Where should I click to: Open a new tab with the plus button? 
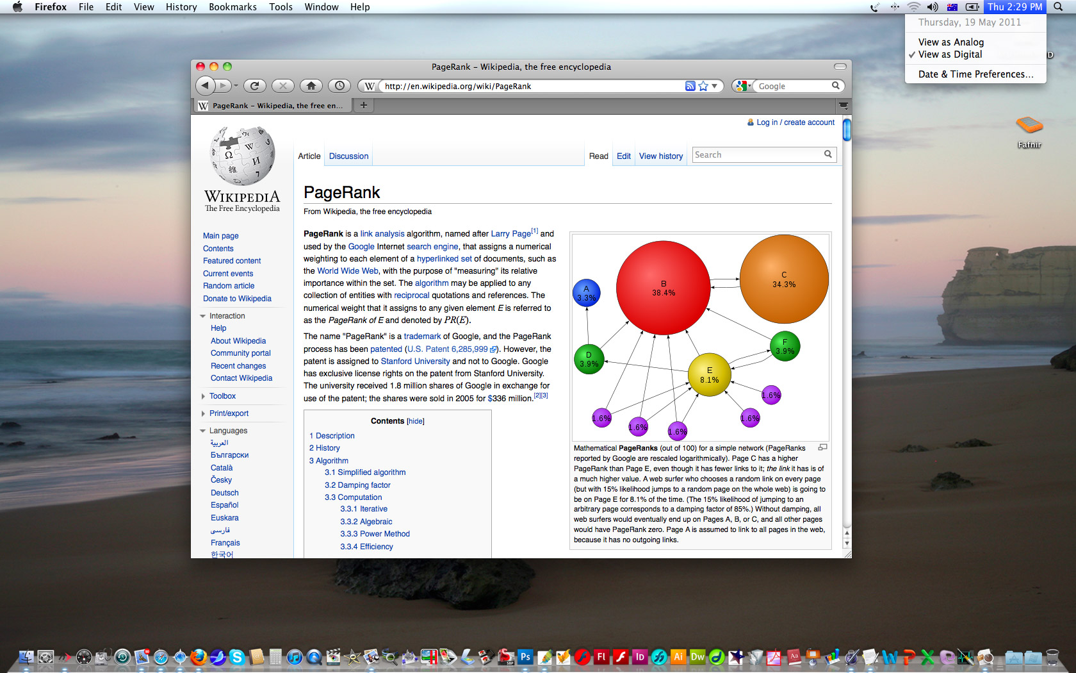[x=363, y=105]
